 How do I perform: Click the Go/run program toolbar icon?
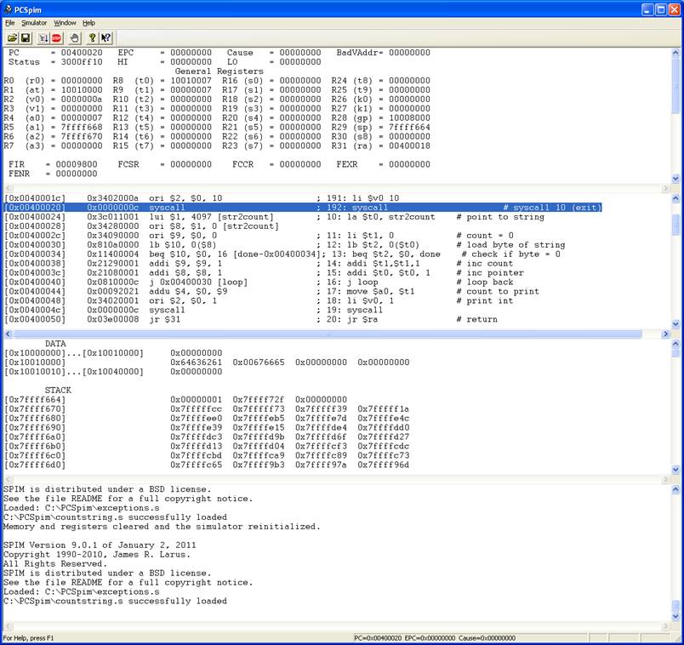point(43,38)
